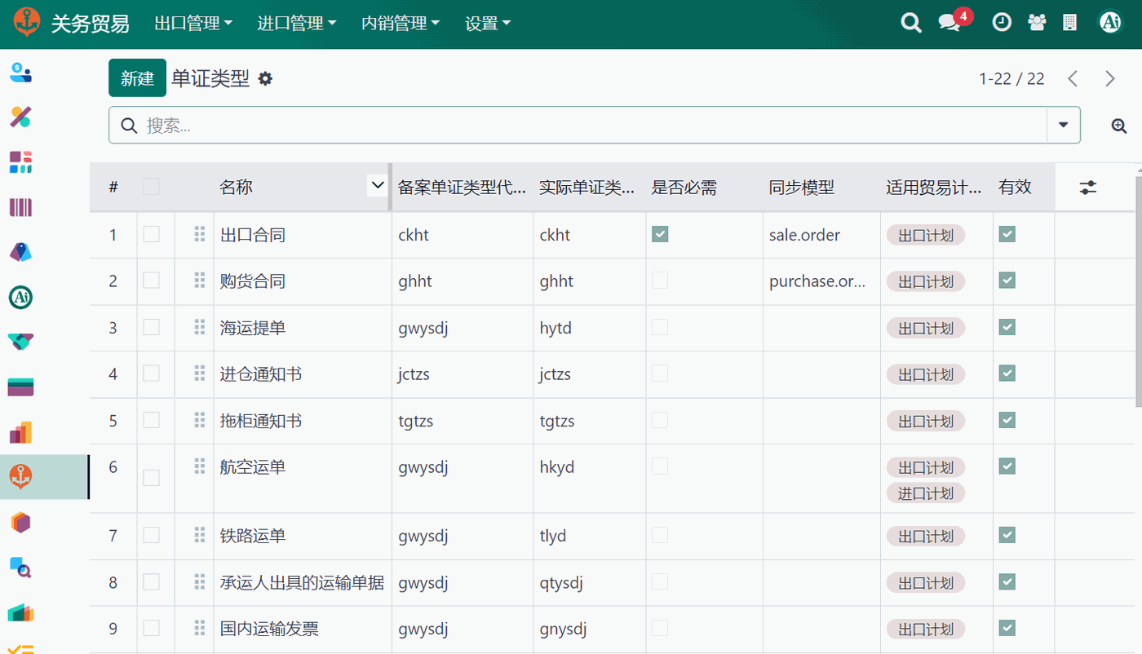Open the sidebar credit card app icon

point(20,387)
